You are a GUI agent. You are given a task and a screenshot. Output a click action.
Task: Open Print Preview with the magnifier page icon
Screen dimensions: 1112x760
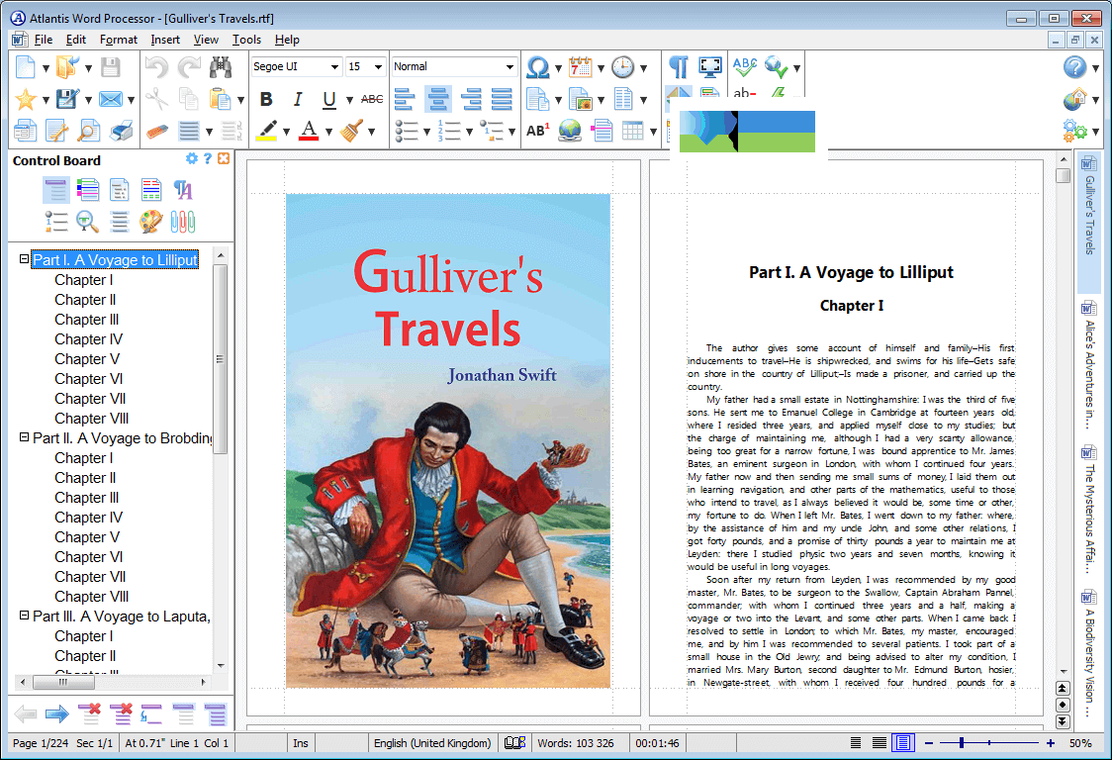[x=88, y=132]
